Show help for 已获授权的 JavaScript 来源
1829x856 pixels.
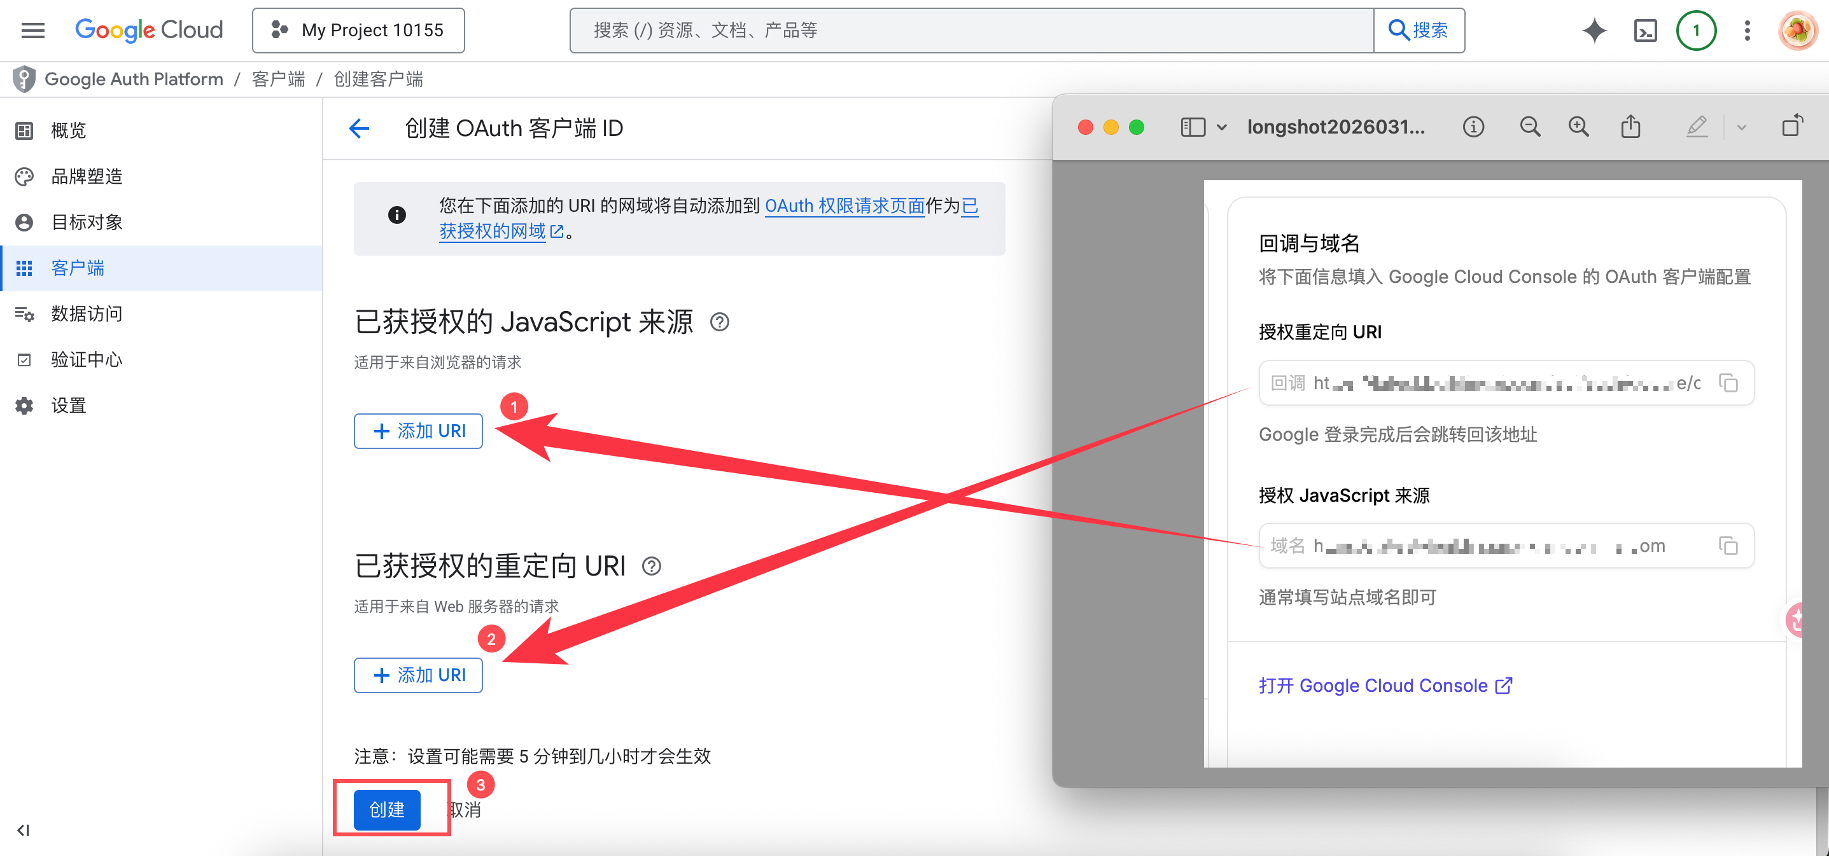[719, 322]
